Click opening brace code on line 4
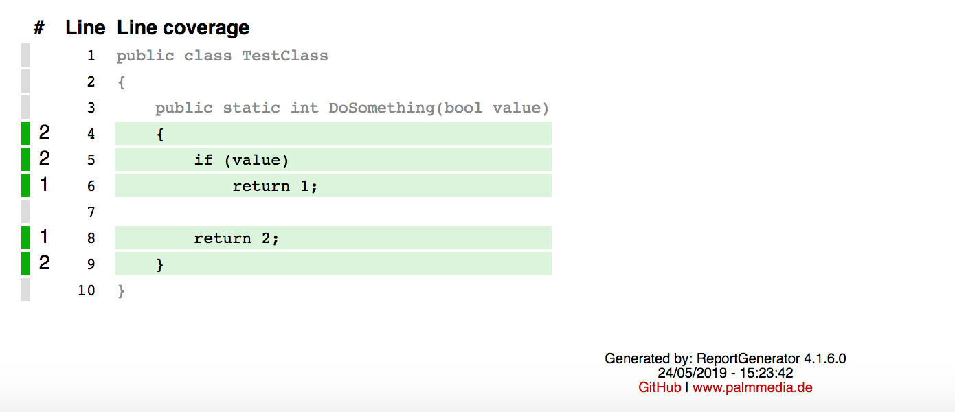This screenshot has width=955, height=412. [160, 134]
